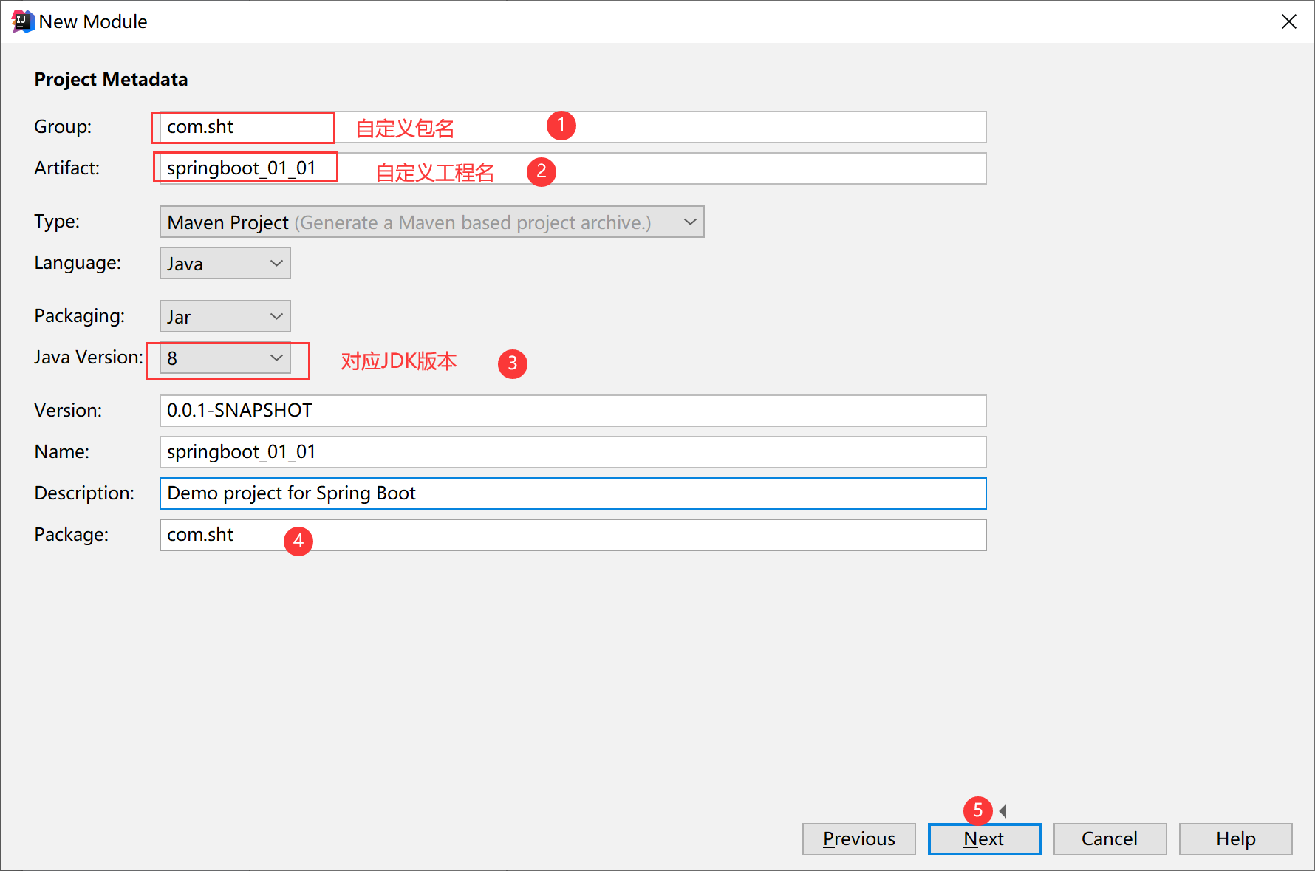Image resolution: width=1315 pixels, height=871 pixels.
Task: Click the 'Artifact:' label
Action: point(67,168)
